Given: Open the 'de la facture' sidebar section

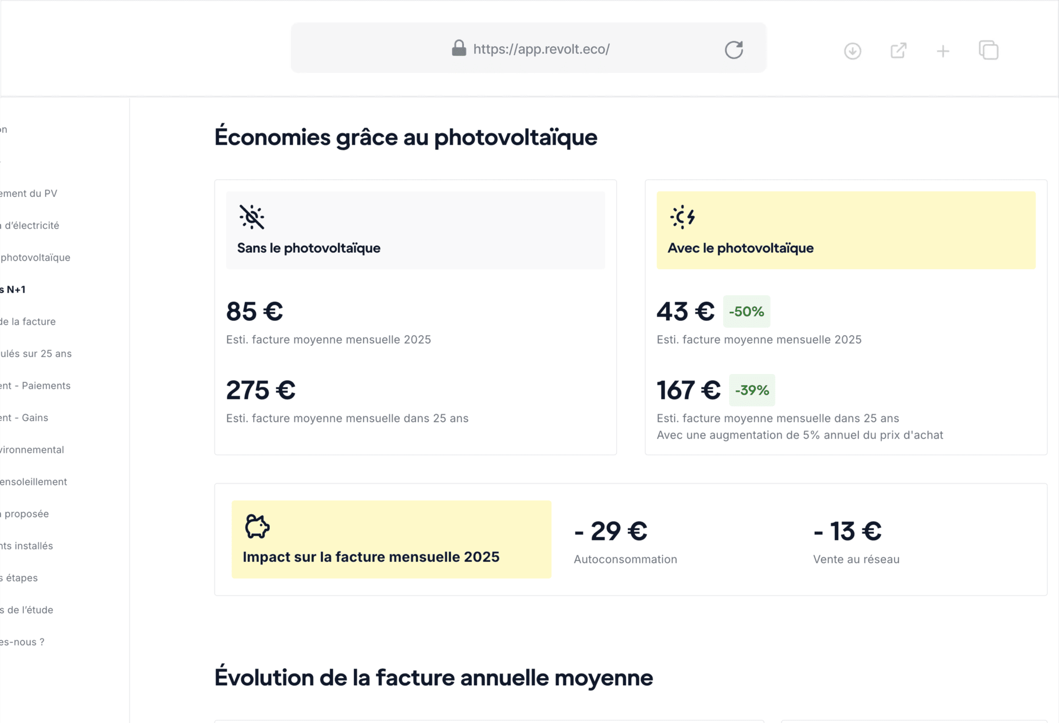Looking at the screenshot, I should click(28, 321).
